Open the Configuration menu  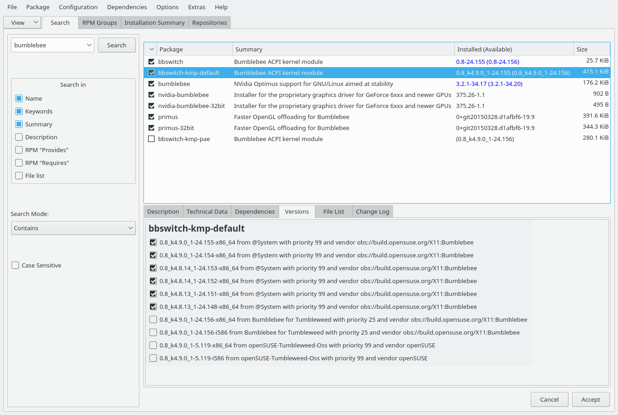[78, 7]
